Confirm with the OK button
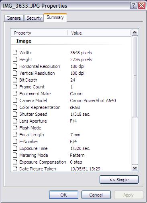Viewport: 147px width, 203px height. (63, 195)
